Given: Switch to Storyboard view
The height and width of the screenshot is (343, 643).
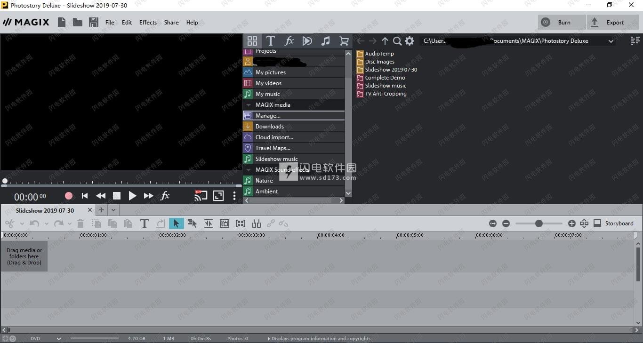Looking at the screenshot, I should click(613, 223).
